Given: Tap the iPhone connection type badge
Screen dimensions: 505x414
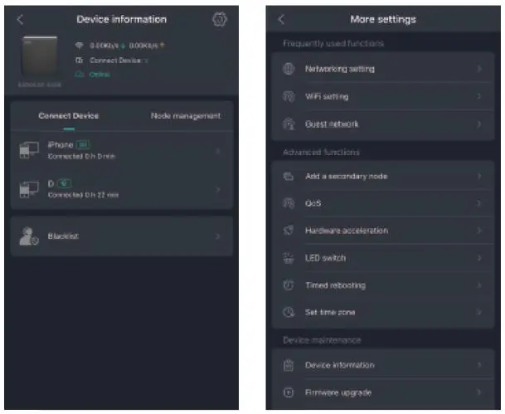Looking at the screenshot, I should pyautogui.click(x=84, y=145).
